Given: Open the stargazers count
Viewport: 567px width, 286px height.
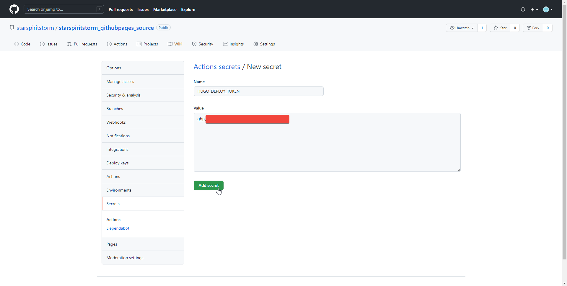Looking at the screenshot, I should point(515,28).
